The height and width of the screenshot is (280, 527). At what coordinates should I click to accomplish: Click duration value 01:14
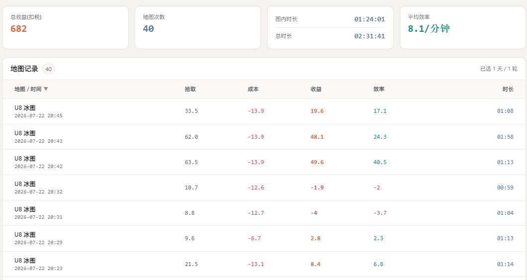coord(505,264)
